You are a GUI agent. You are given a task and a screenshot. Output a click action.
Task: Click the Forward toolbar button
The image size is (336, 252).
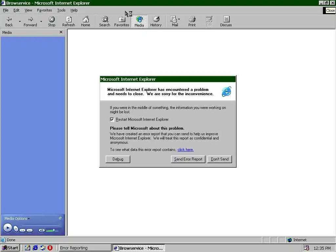30,21
